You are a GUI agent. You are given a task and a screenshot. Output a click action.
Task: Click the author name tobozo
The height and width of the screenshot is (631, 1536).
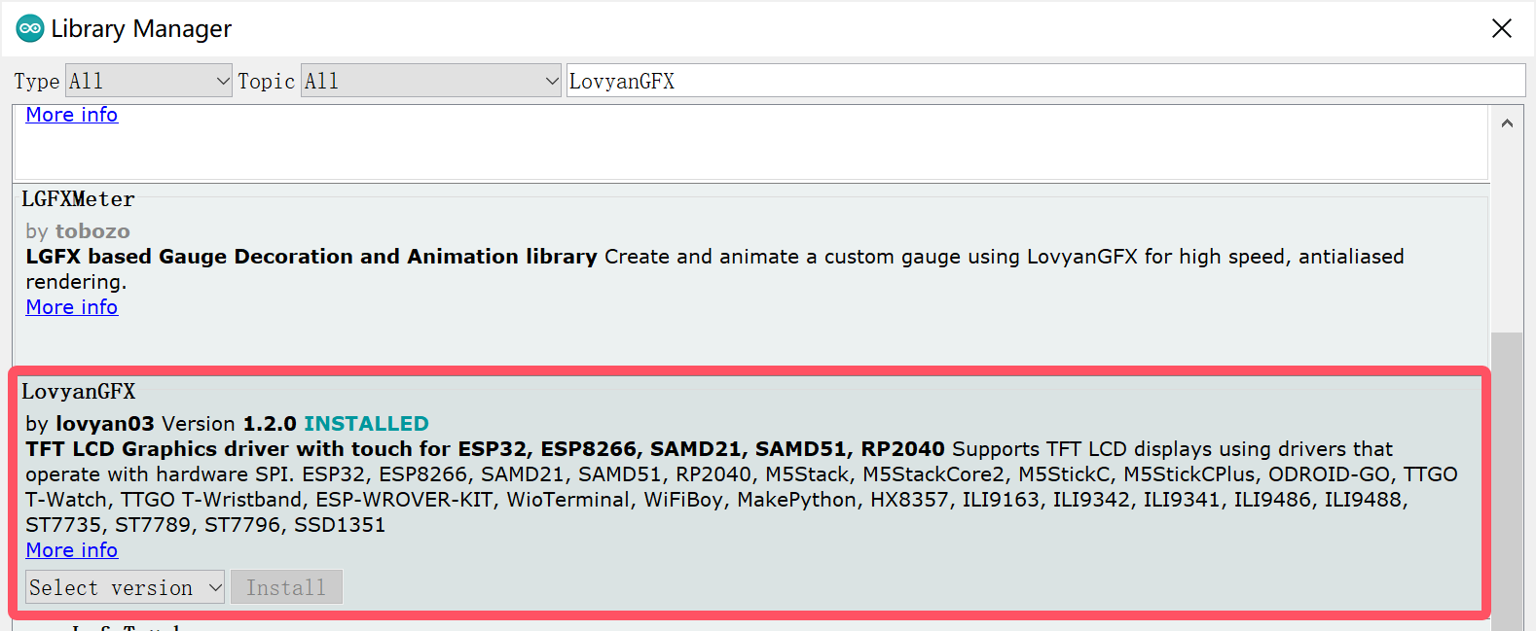[x=92, y=231]
